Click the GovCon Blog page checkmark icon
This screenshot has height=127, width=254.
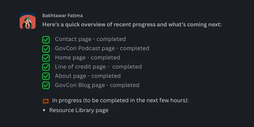coord(46,85)
